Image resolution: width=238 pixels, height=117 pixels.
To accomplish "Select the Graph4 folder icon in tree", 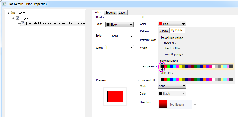I will point(13,13).
